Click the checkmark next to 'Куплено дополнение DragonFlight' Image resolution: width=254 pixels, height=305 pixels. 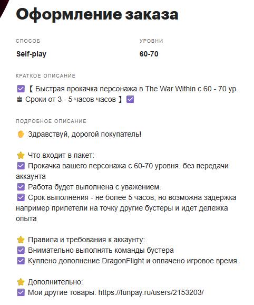[x=21, y=261]
